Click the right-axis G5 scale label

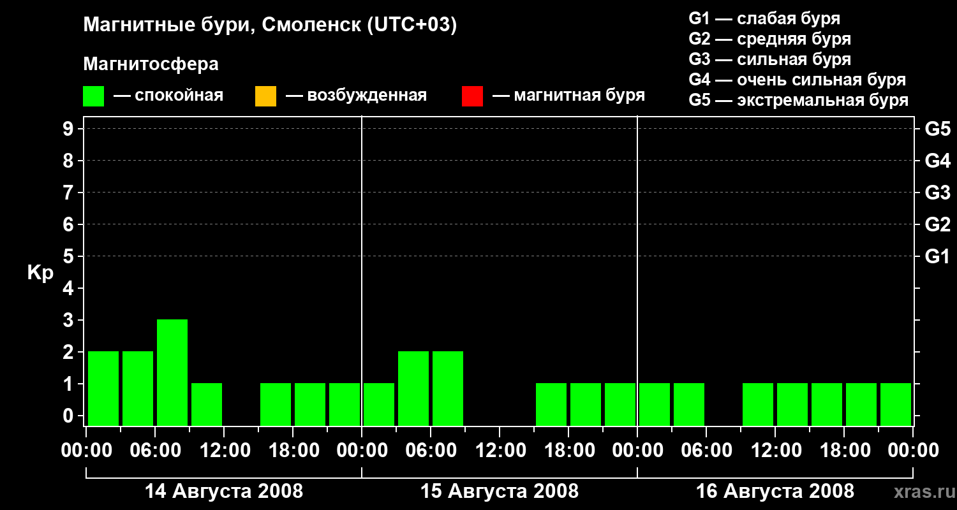click(938, 129)
